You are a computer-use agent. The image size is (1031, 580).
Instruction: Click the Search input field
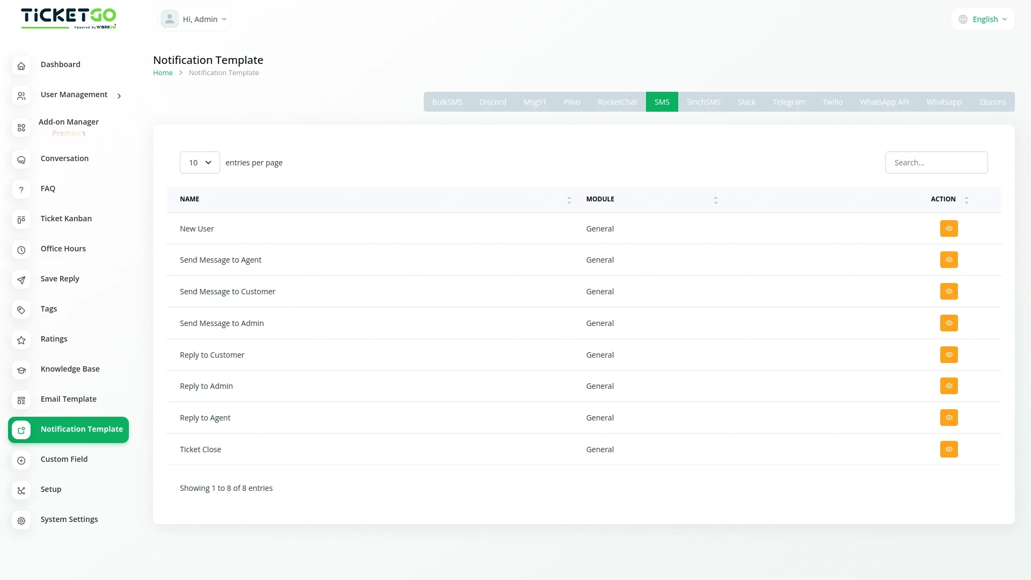coord(936,162)
